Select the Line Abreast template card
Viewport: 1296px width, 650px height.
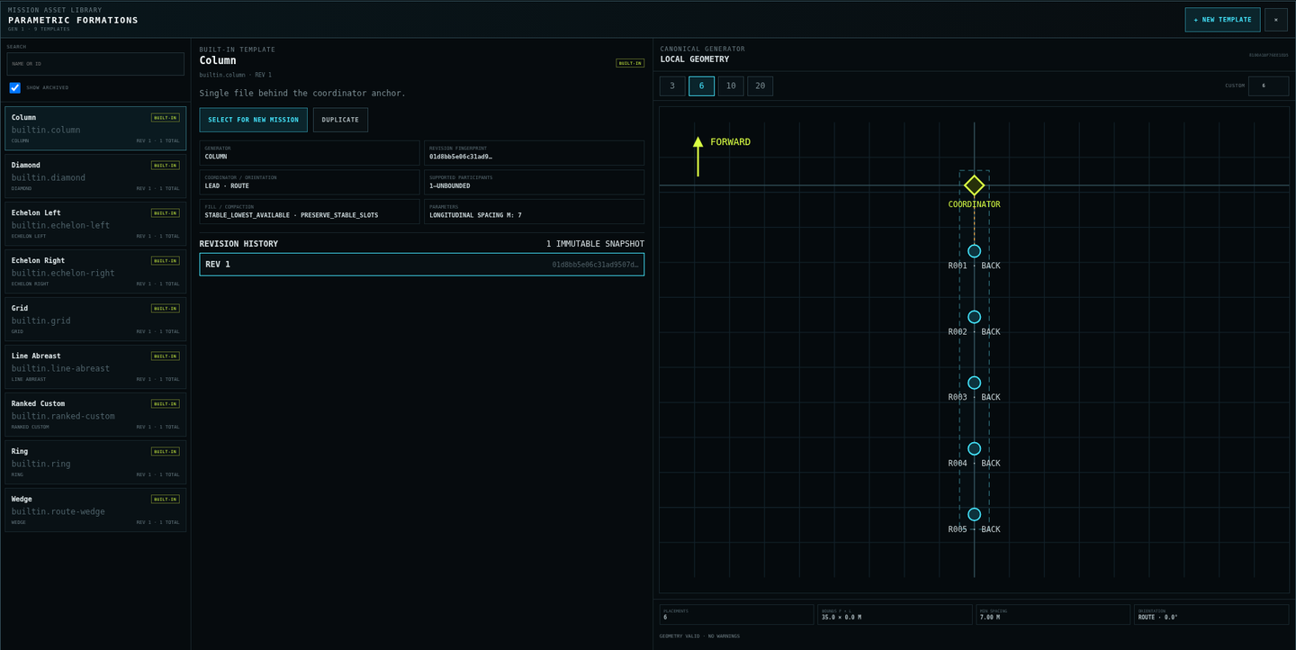[x=95, y=366]
